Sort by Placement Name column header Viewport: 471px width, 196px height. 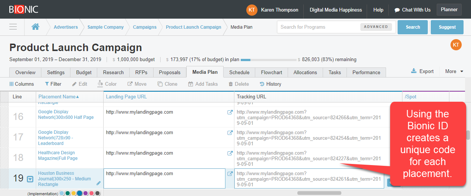(x=59, y=97)
